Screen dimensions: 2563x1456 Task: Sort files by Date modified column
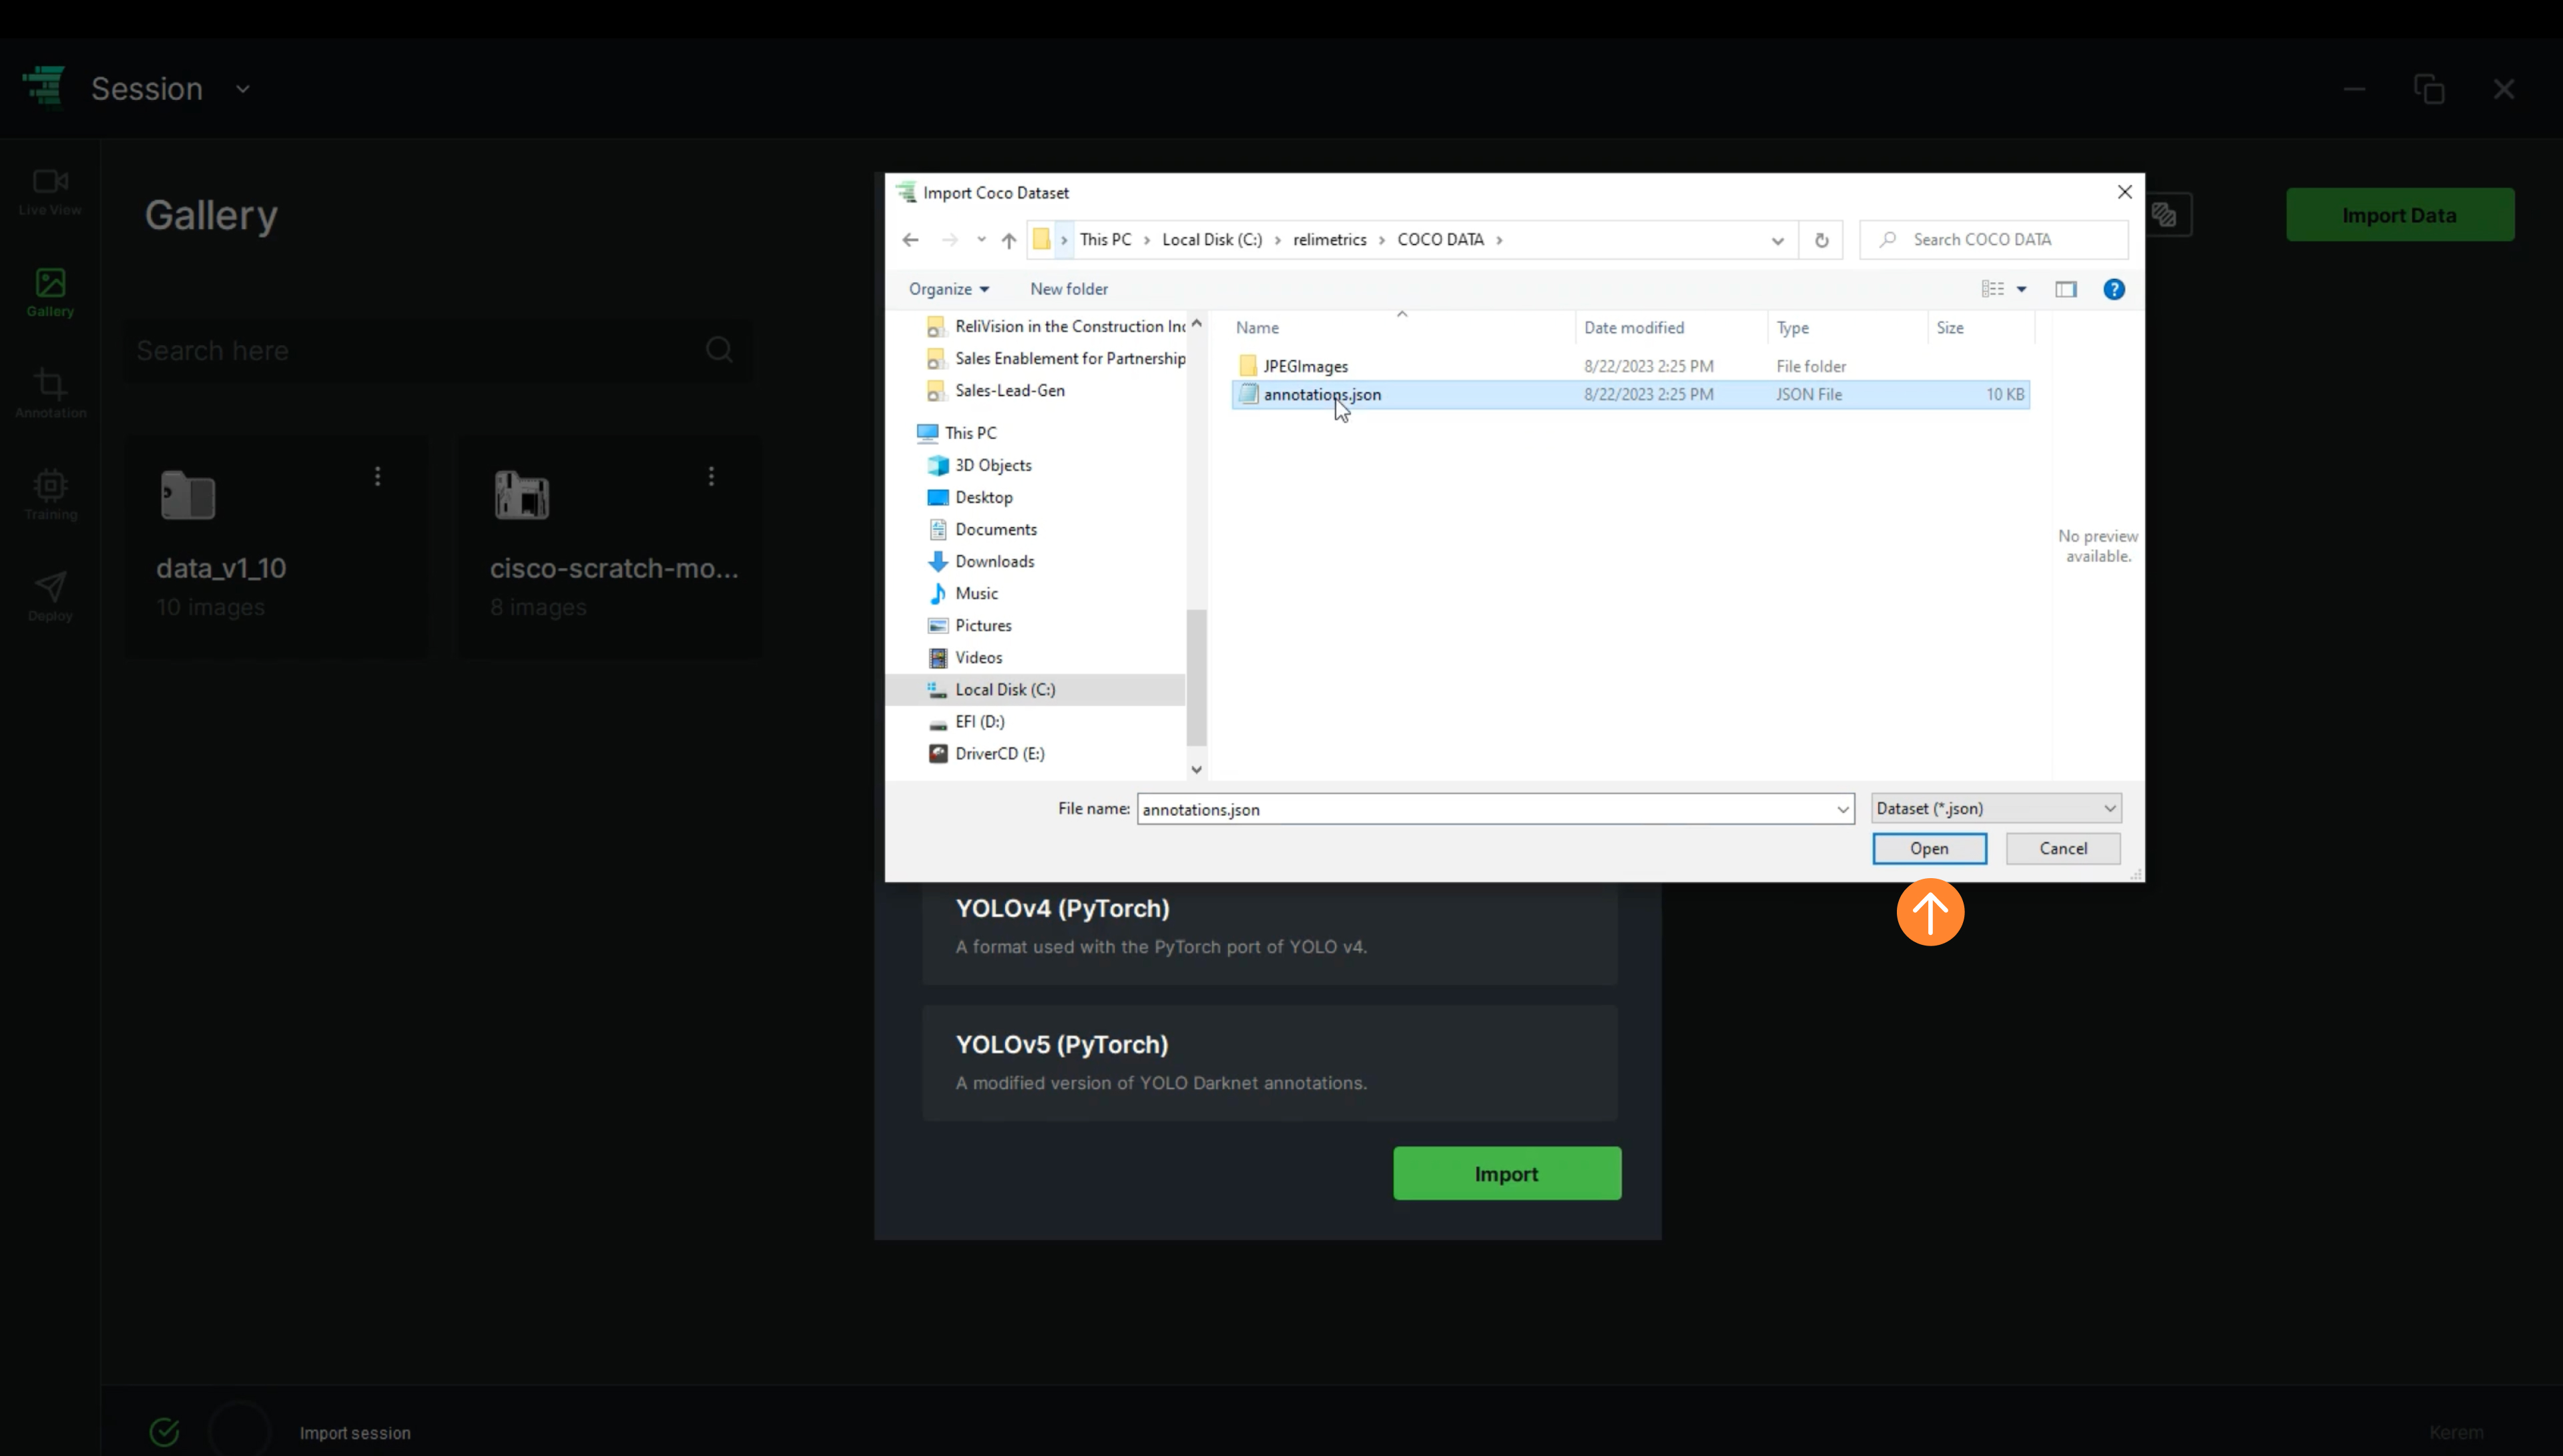click(1672, 328)
